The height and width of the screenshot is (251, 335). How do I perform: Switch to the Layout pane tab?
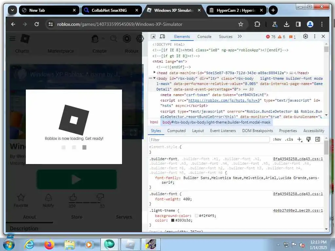point(198,131)
